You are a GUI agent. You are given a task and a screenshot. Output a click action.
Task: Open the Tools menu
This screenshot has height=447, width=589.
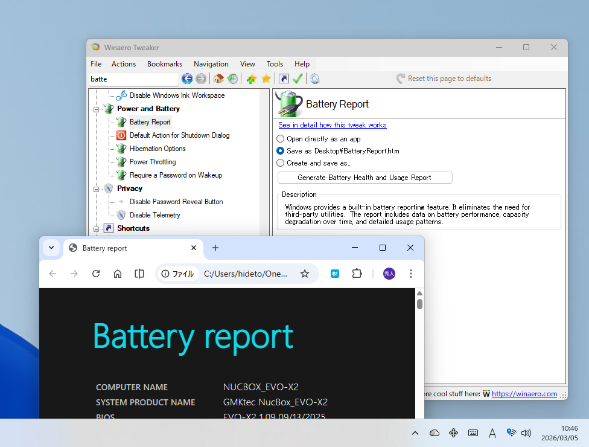[x=275, y=64]
